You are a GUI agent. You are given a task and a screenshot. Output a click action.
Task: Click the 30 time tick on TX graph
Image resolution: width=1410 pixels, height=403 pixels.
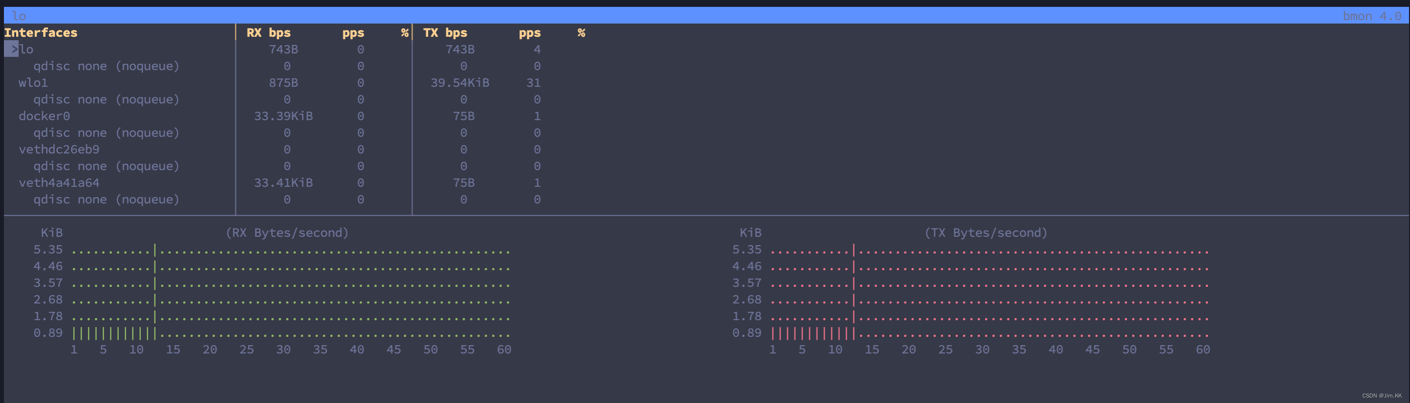pos(982,350)
